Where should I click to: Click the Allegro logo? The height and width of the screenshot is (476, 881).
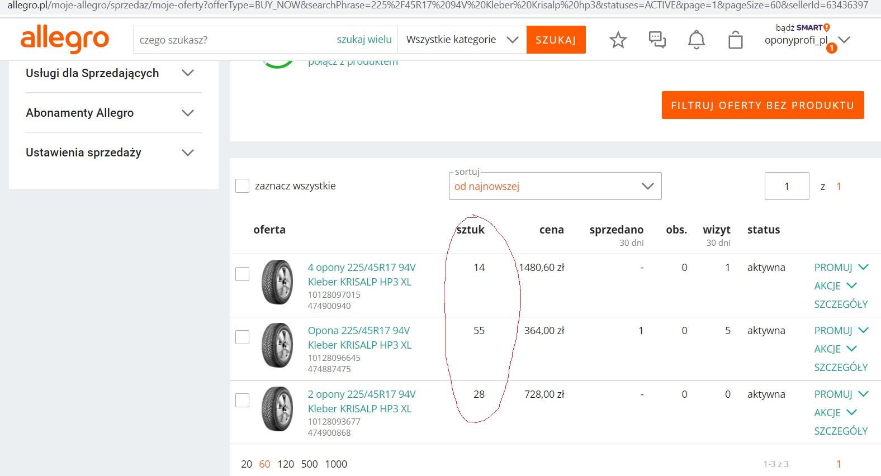(x=64, y=39)
